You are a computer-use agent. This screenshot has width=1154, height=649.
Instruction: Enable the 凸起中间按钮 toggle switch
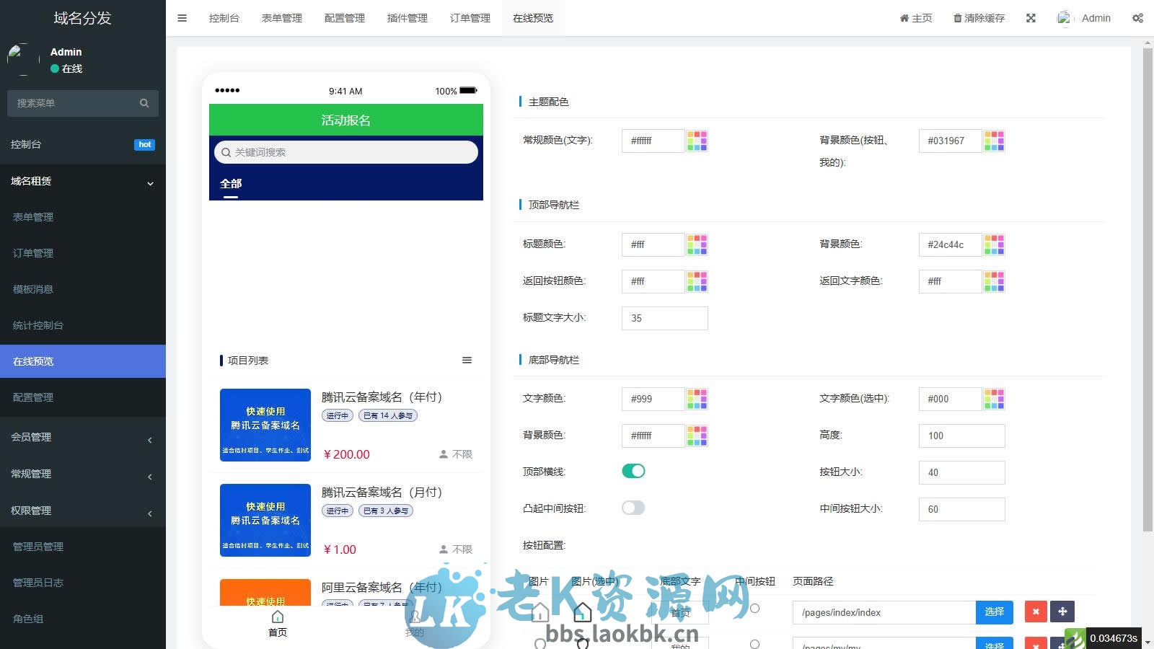(633, 508)
